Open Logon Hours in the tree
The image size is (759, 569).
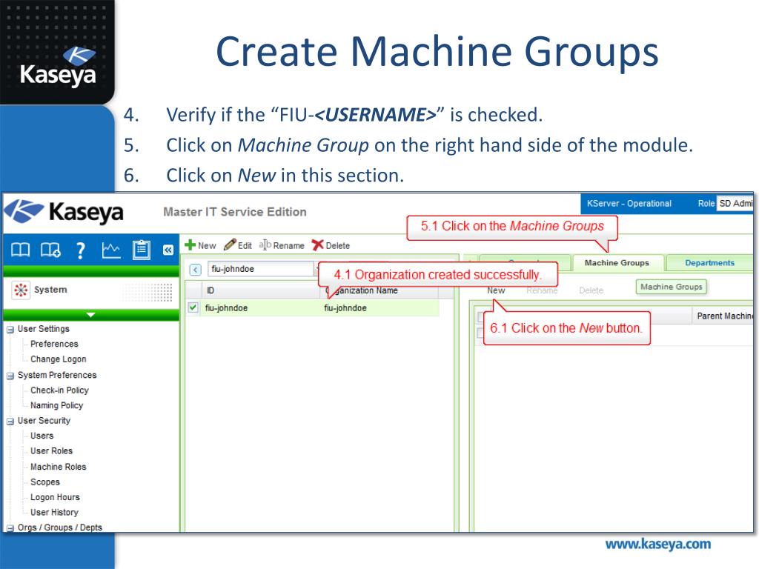[55, 497]
